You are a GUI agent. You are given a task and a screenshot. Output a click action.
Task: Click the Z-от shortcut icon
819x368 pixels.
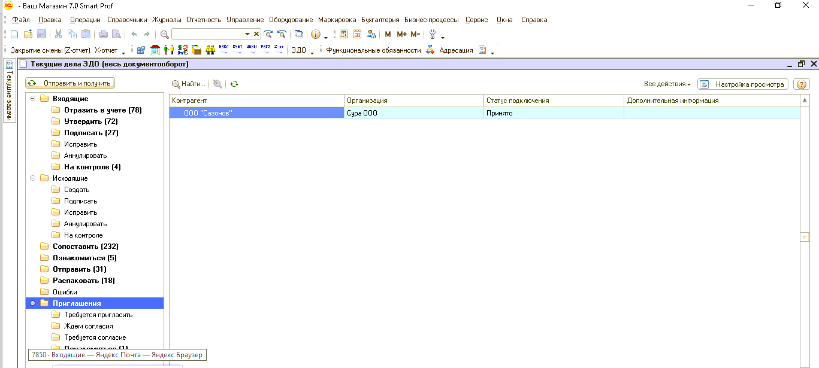[x=279, y=50]
